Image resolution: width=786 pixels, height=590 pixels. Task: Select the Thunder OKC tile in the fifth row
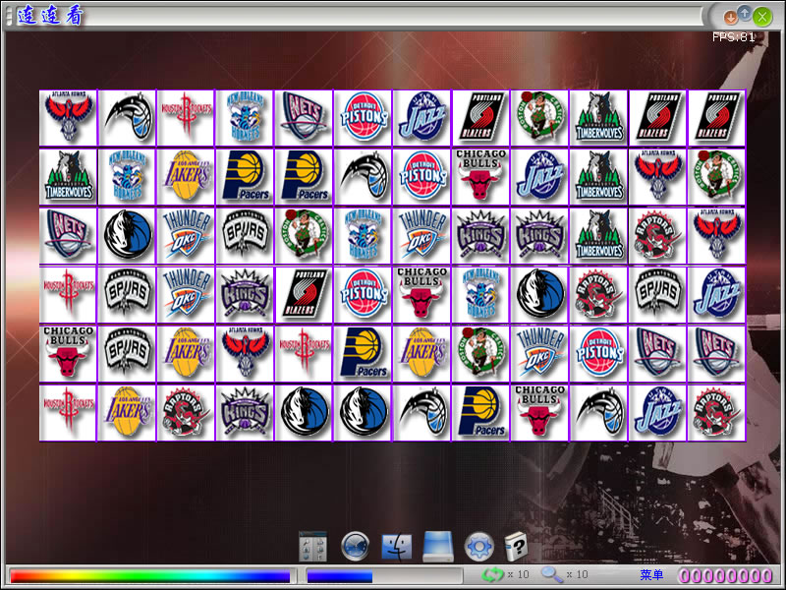point(539,354)
